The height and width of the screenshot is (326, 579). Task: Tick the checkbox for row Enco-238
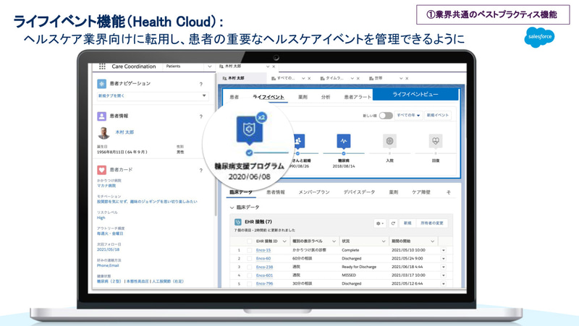pyautogui.click(x=250, y=267)
